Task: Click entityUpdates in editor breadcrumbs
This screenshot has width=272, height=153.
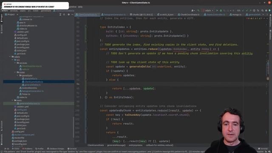Action: click(x=136, y=145)
